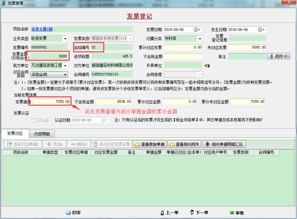Image resolution: width=297 pixels, height=219 pixels.
Task: Expand the 我方单位 dropdown
Action: pos(65,66)
